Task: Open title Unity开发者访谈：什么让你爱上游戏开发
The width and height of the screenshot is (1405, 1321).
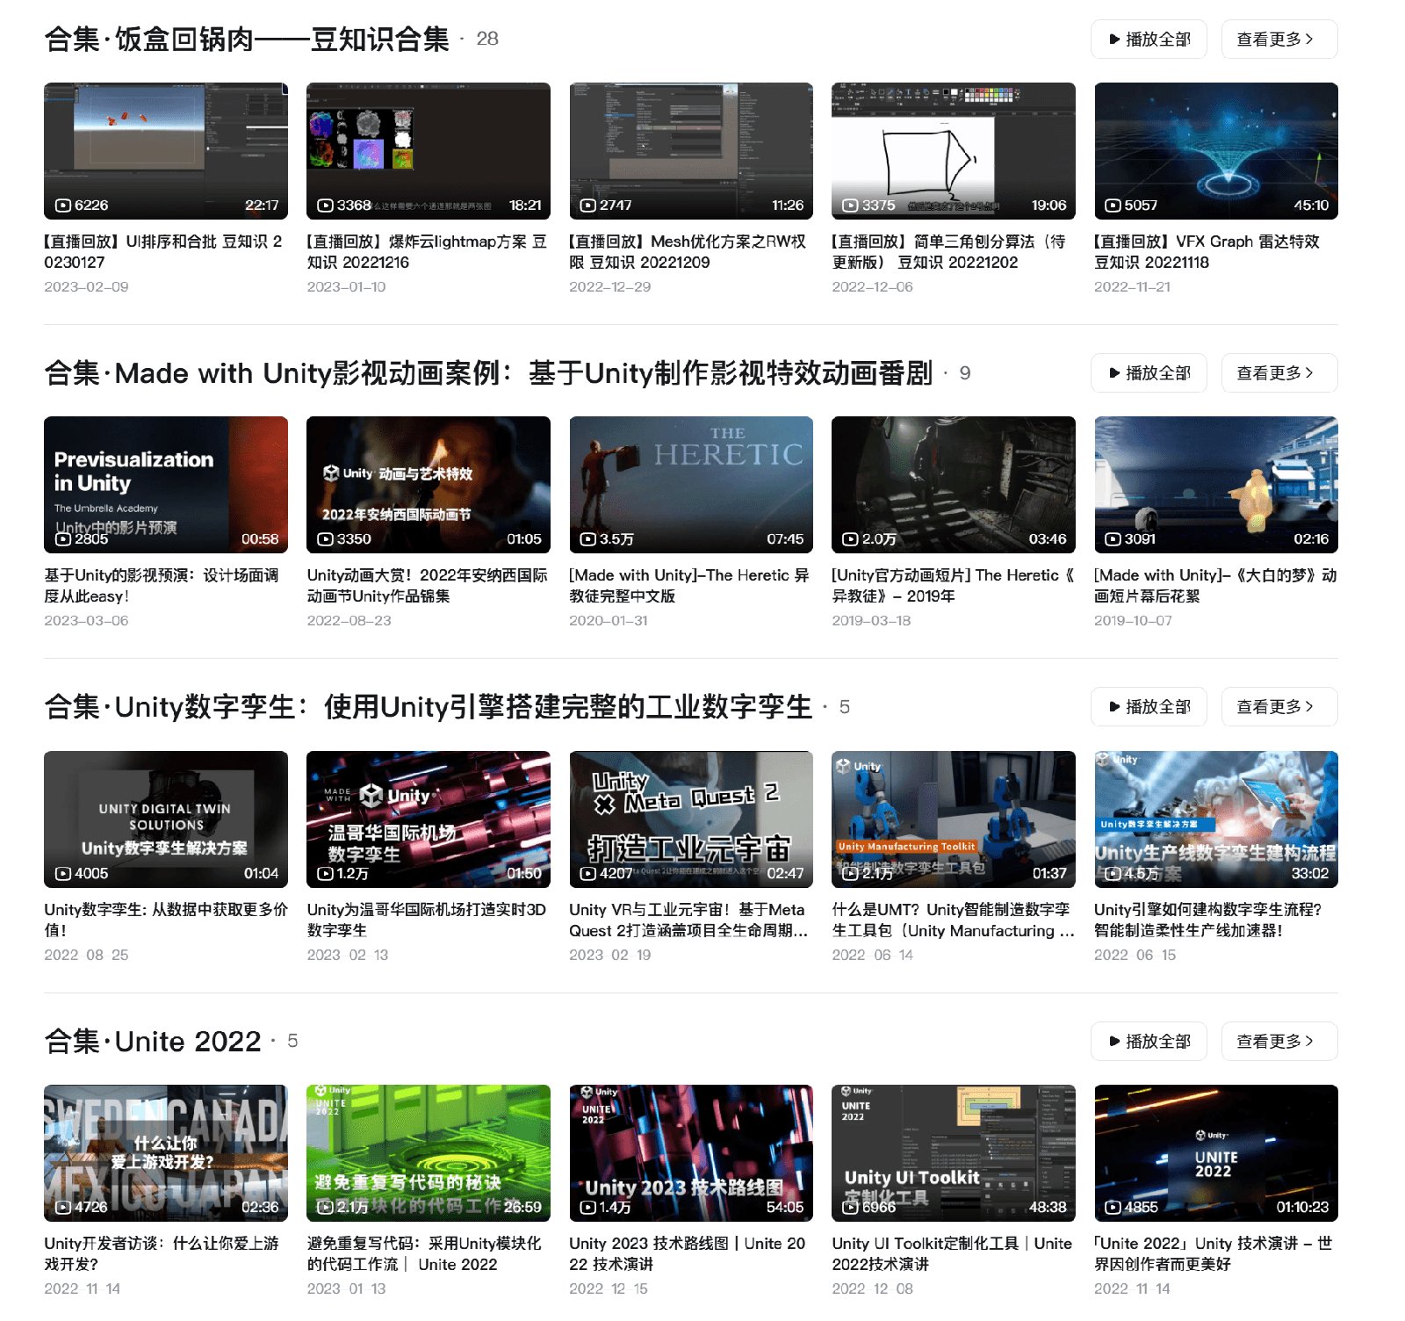Action: [162, 1254]
